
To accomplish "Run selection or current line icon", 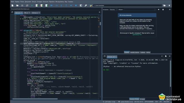I will (47, 5).
